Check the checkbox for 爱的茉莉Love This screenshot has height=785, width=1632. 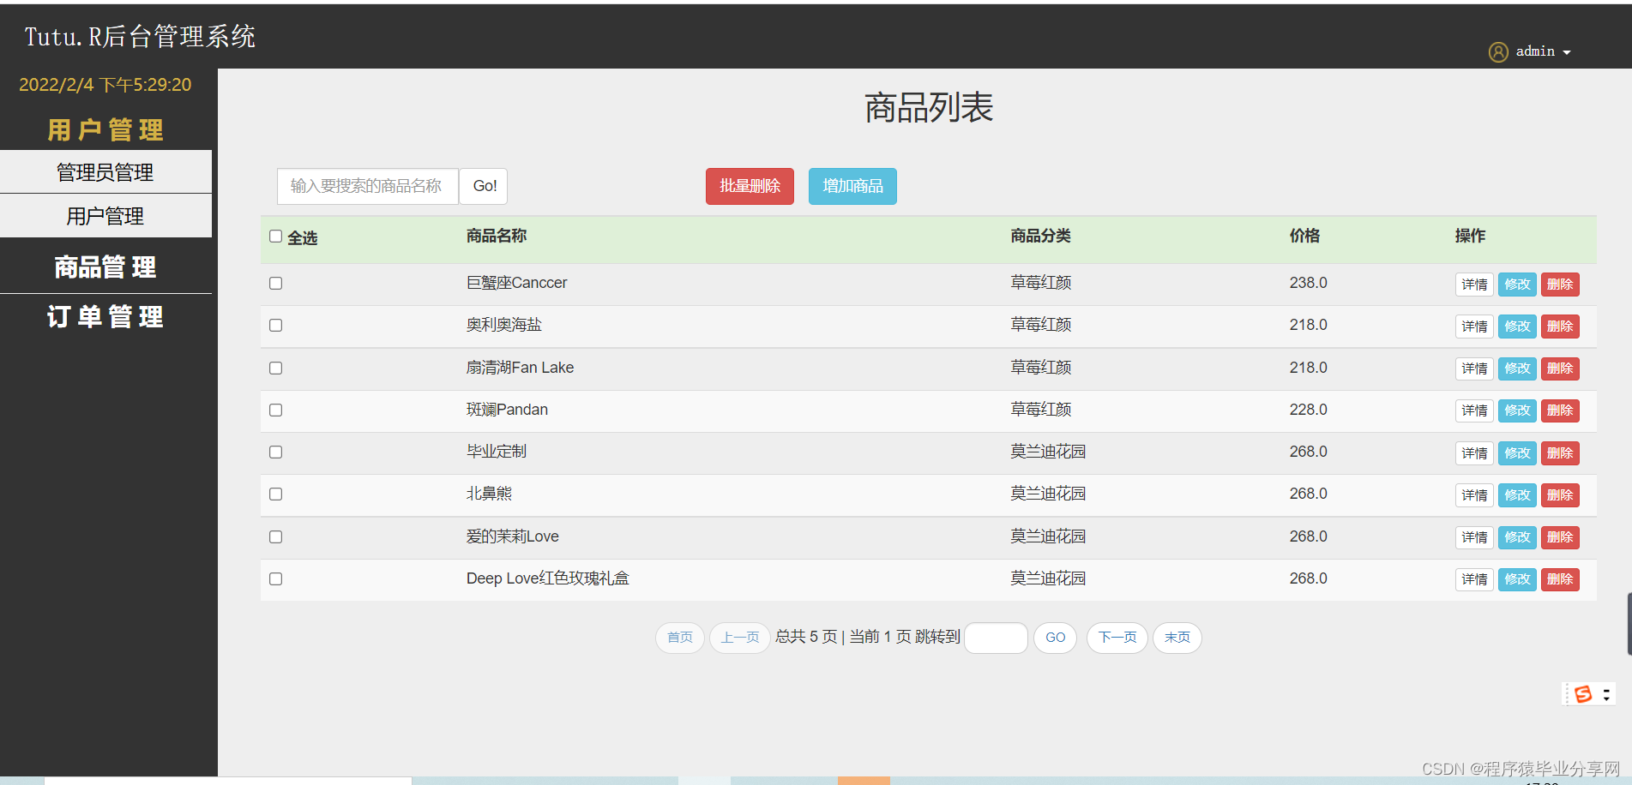coord(275,536)
